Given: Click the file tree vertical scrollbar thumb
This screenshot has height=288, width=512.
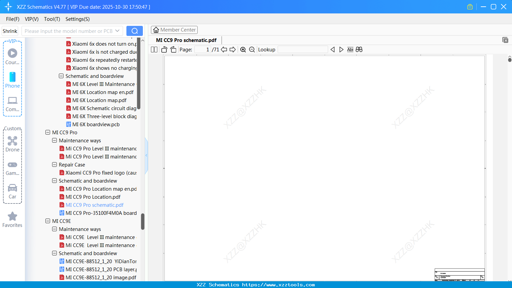Looking at the screenshot, I should pyautogui.click(x=143, y=222).
